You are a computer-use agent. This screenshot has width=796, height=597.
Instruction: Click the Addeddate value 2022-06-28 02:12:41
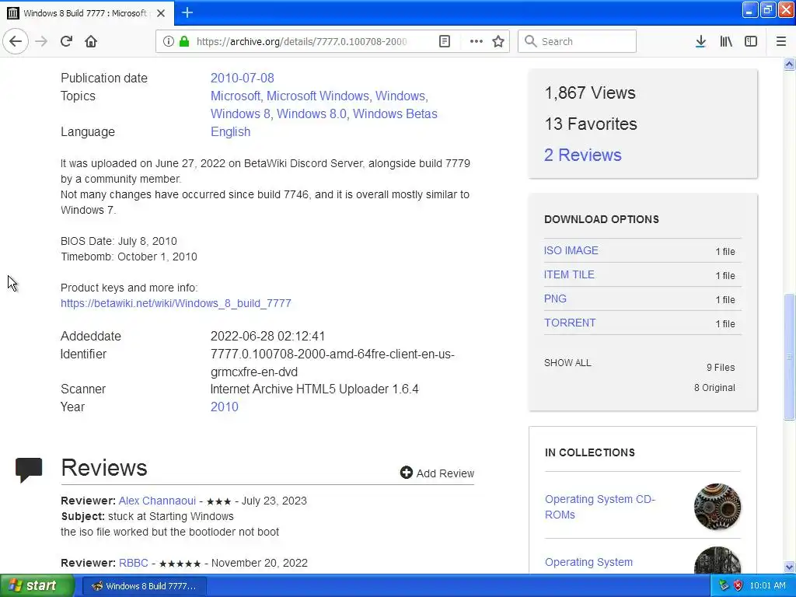pos(267,337)
